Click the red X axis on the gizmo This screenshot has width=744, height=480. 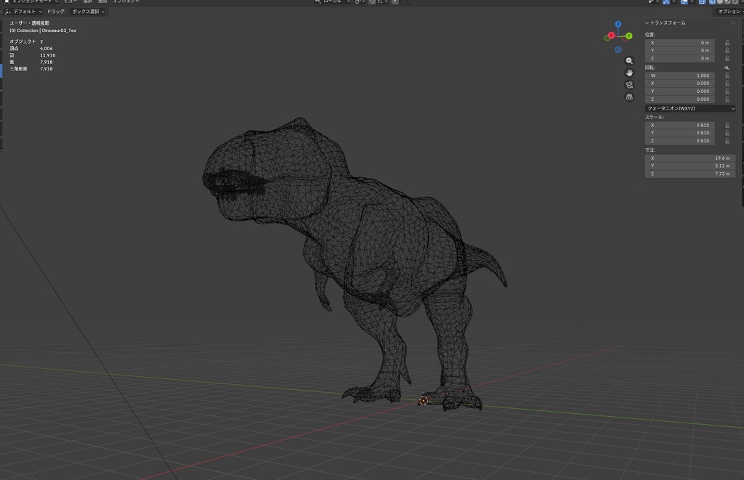[x=611, y=36]
